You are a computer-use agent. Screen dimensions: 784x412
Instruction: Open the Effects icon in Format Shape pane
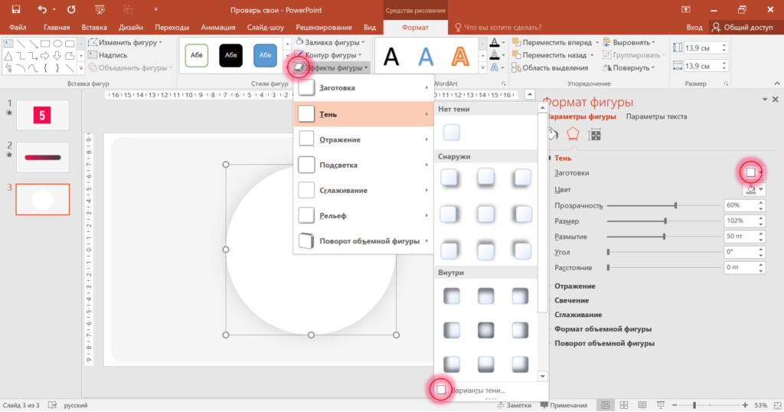pos(573,135)
